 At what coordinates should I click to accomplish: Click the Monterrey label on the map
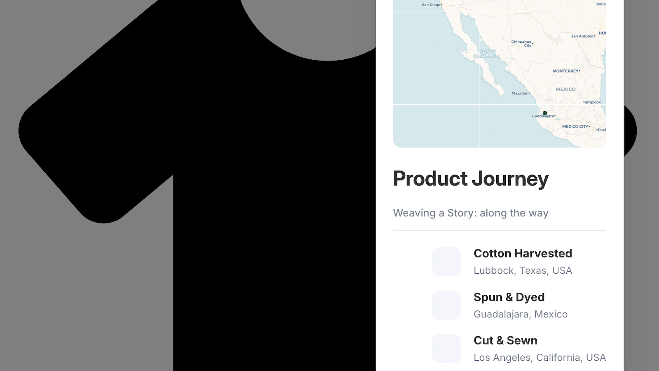point(566,71)
